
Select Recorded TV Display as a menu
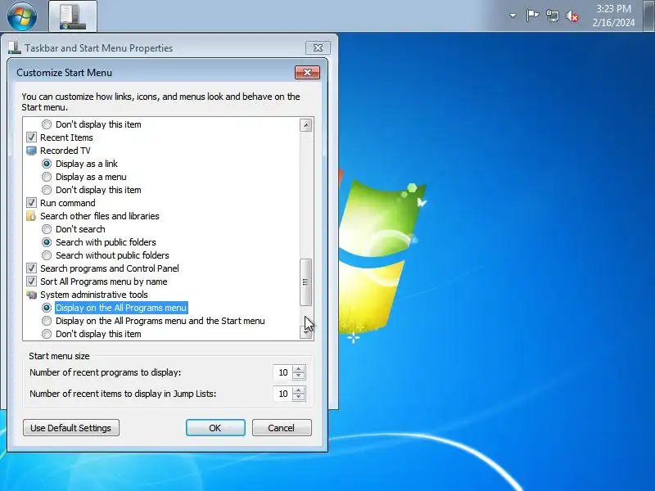(x=47, y=177)
